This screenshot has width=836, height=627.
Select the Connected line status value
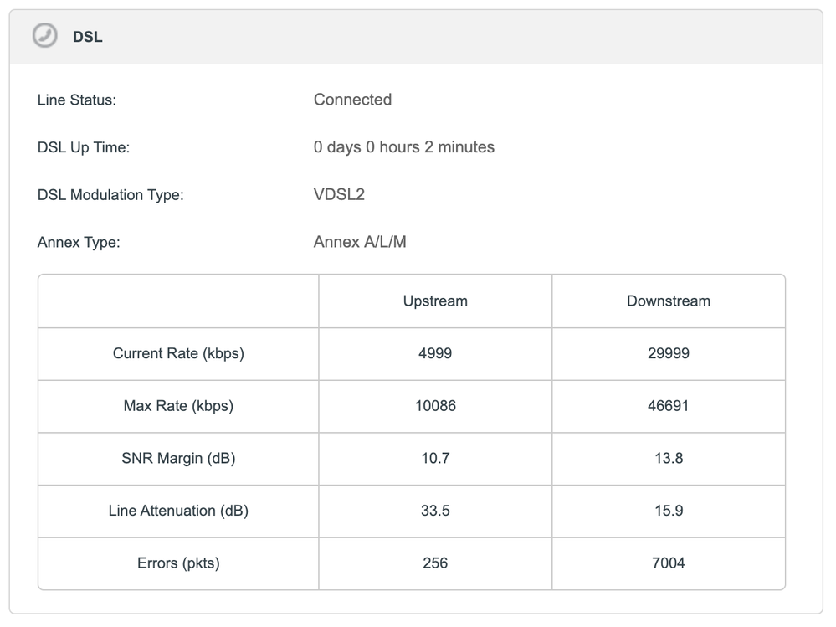pos(352,100)
